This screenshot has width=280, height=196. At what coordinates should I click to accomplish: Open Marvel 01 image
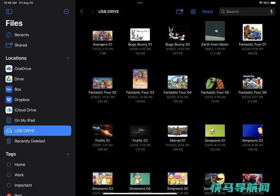click(x=177, y=131)
